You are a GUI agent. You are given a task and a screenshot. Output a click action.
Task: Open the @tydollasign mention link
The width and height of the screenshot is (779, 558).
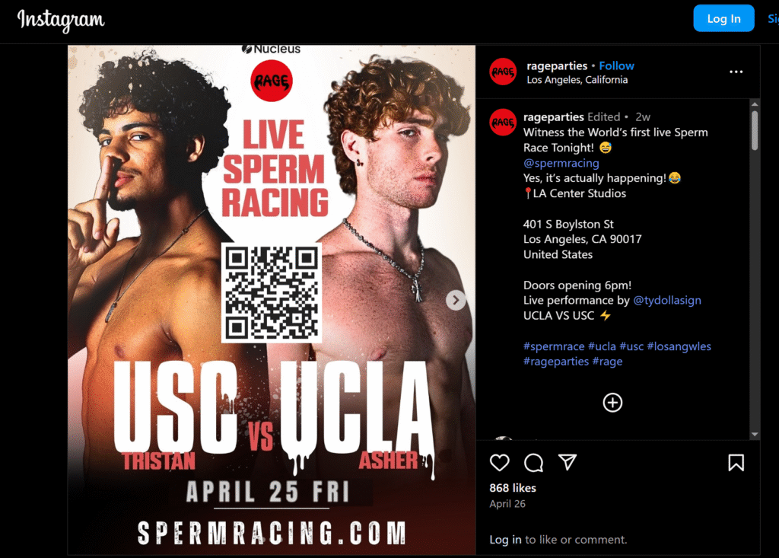(x=667, y=301)
